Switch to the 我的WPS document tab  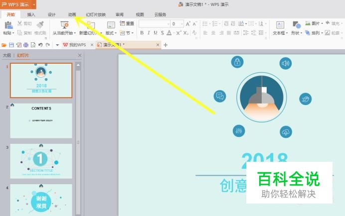75,45
